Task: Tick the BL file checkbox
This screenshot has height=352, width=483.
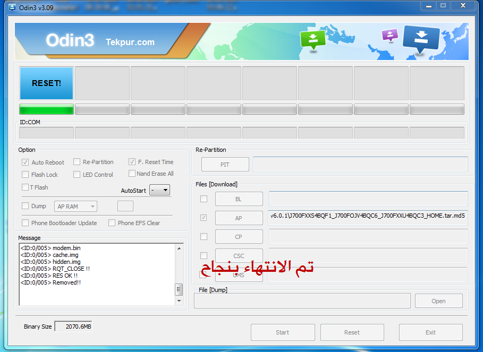Action: pyautogui.click(x=204, y=199)
